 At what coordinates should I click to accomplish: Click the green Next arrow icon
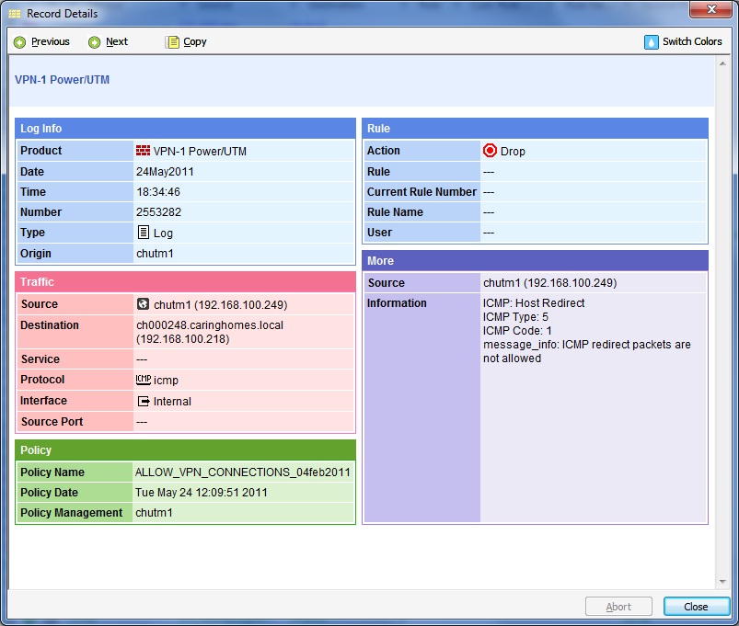click(94, 42)
